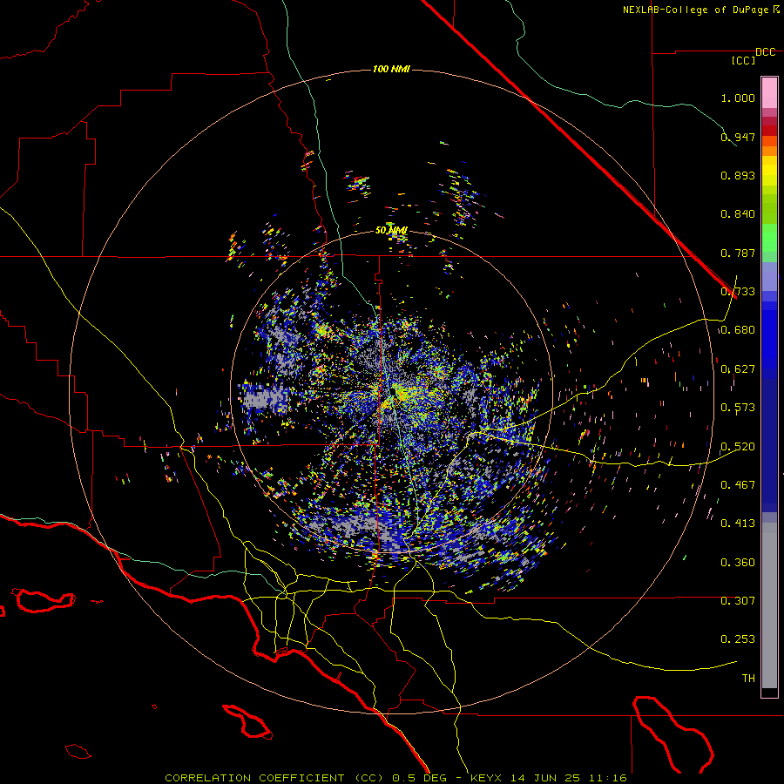This screenshot has width=784, height=784.
Task: Click the 0.253 legend value
Action: (x=738, y=639)
